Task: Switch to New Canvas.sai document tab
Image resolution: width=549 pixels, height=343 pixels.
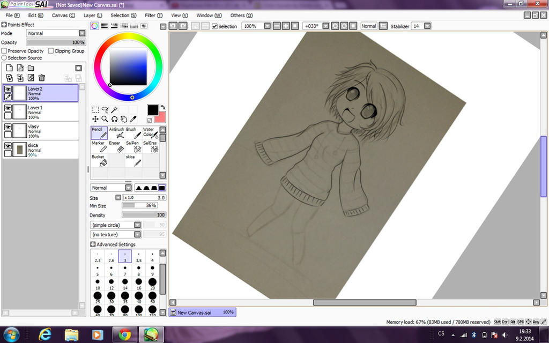Action: click(x=202, y=312)
